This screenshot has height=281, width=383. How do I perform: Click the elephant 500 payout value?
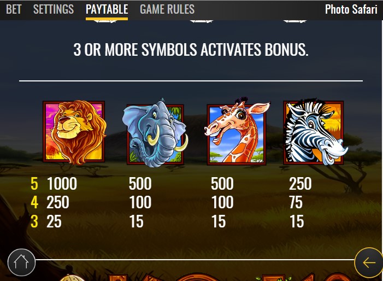coord(140,184)
